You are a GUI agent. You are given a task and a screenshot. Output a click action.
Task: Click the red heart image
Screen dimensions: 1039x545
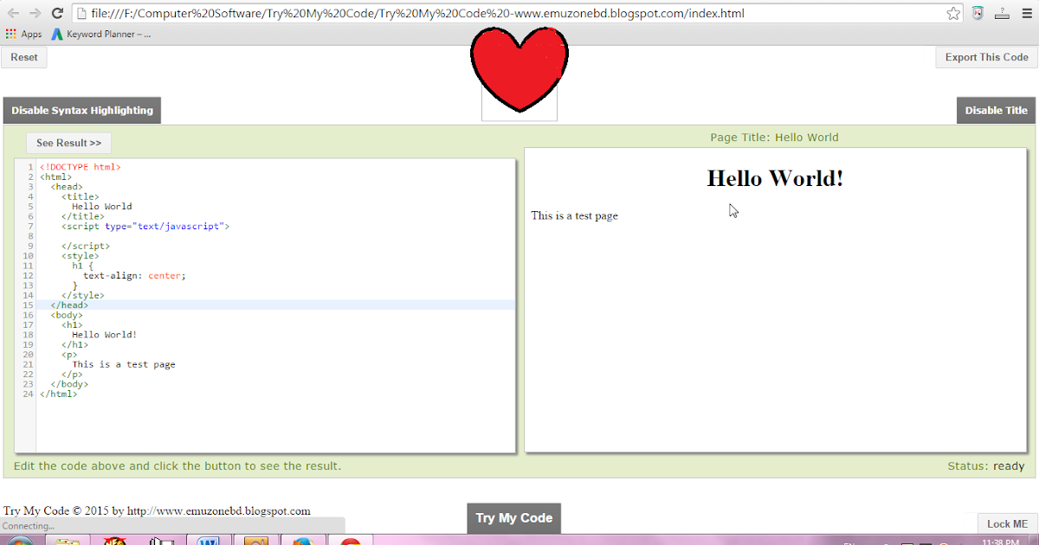(519, 69)
